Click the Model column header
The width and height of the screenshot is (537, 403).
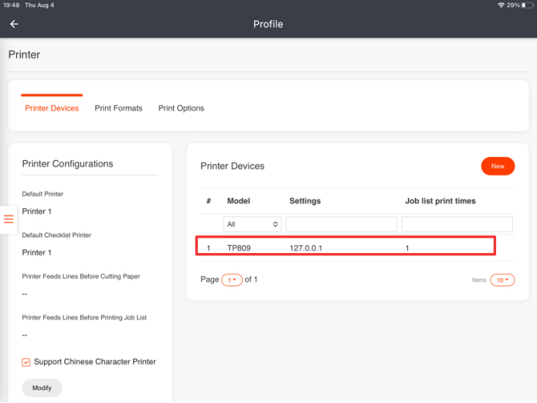click(x=239, y=201)
